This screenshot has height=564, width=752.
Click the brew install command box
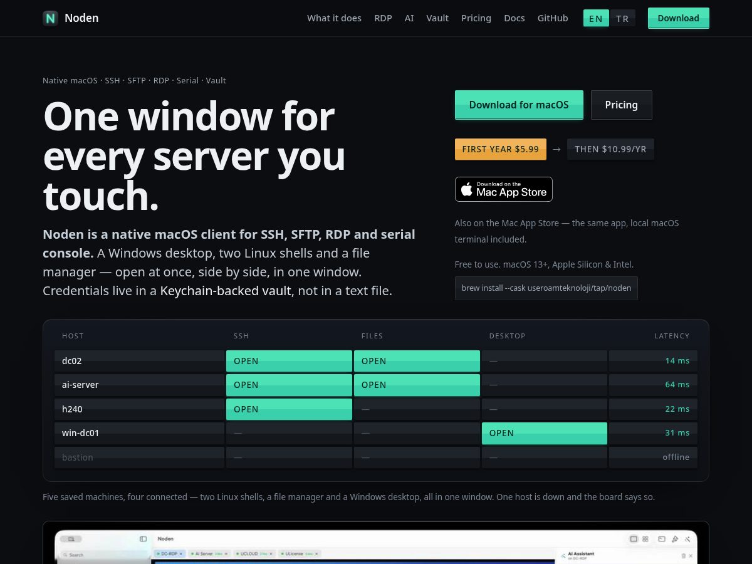point(546,288)
